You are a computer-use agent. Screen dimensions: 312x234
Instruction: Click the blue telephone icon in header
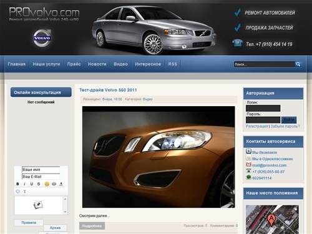[x=238, y=43]
